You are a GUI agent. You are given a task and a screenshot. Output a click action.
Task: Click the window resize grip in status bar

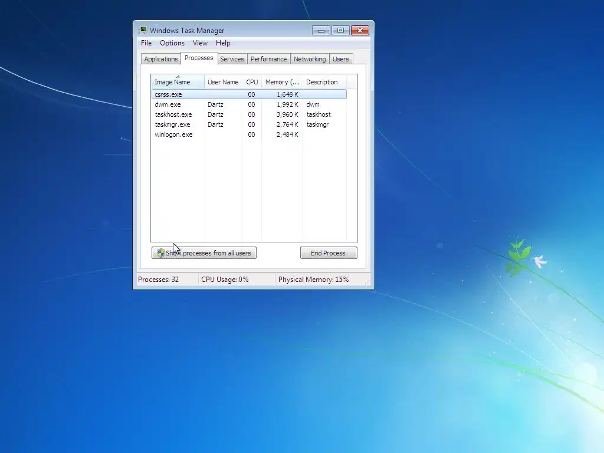pos(367,283)
